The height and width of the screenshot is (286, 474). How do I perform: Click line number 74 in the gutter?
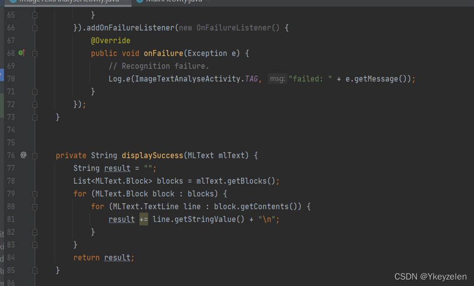(11, 130)
